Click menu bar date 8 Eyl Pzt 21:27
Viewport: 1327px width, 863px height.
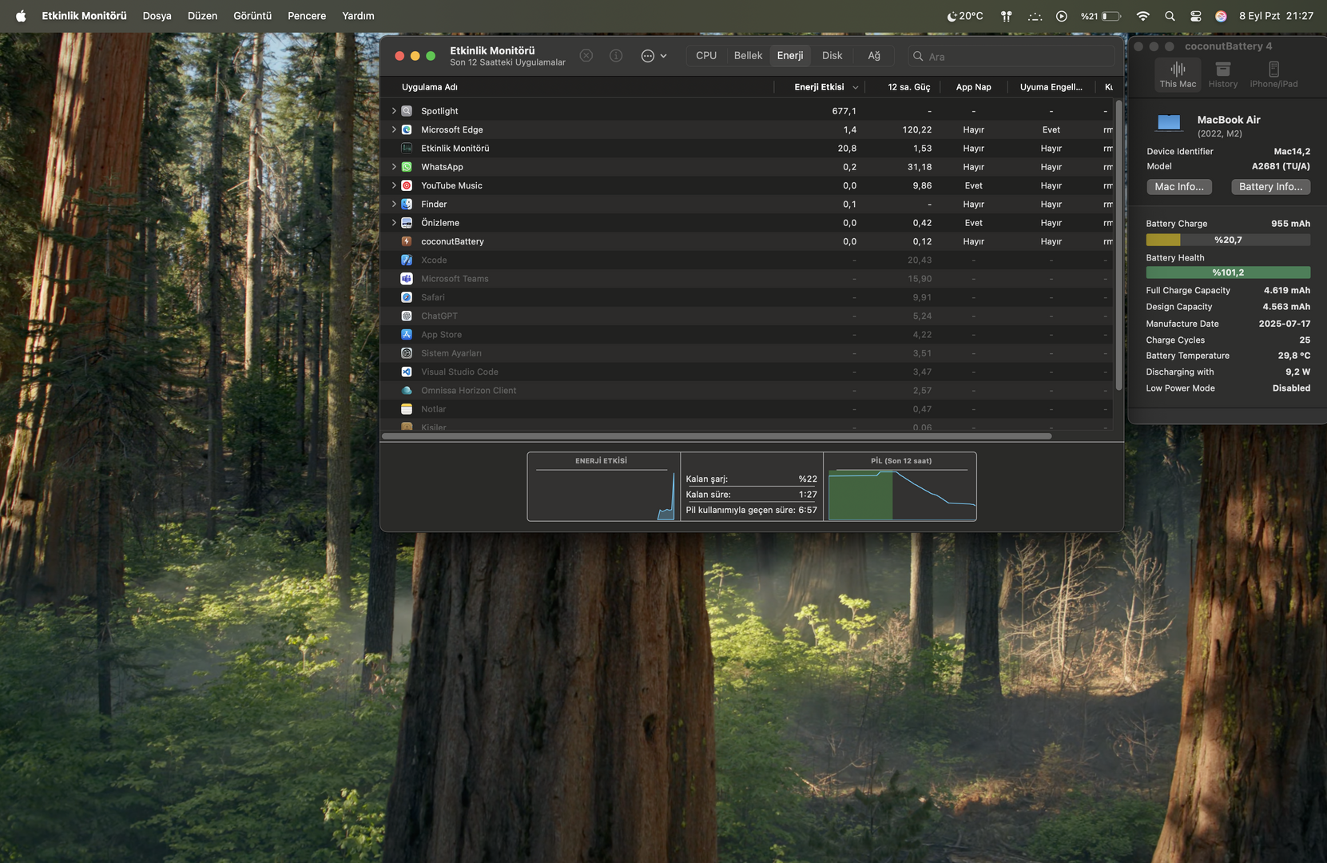coord(1276,16)
